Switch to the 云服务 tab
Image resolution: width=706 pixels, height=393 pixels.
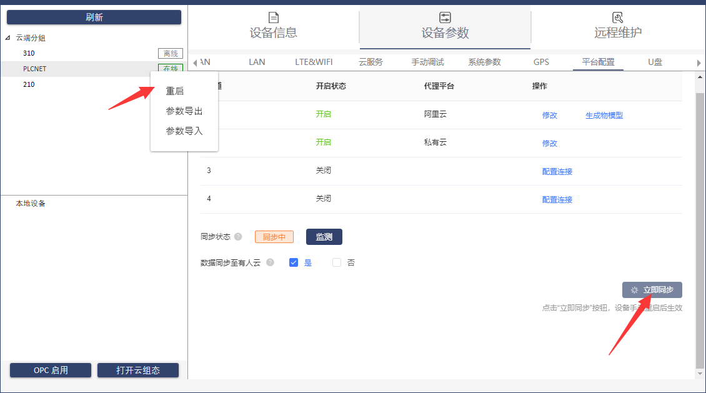tap(371, 62)
